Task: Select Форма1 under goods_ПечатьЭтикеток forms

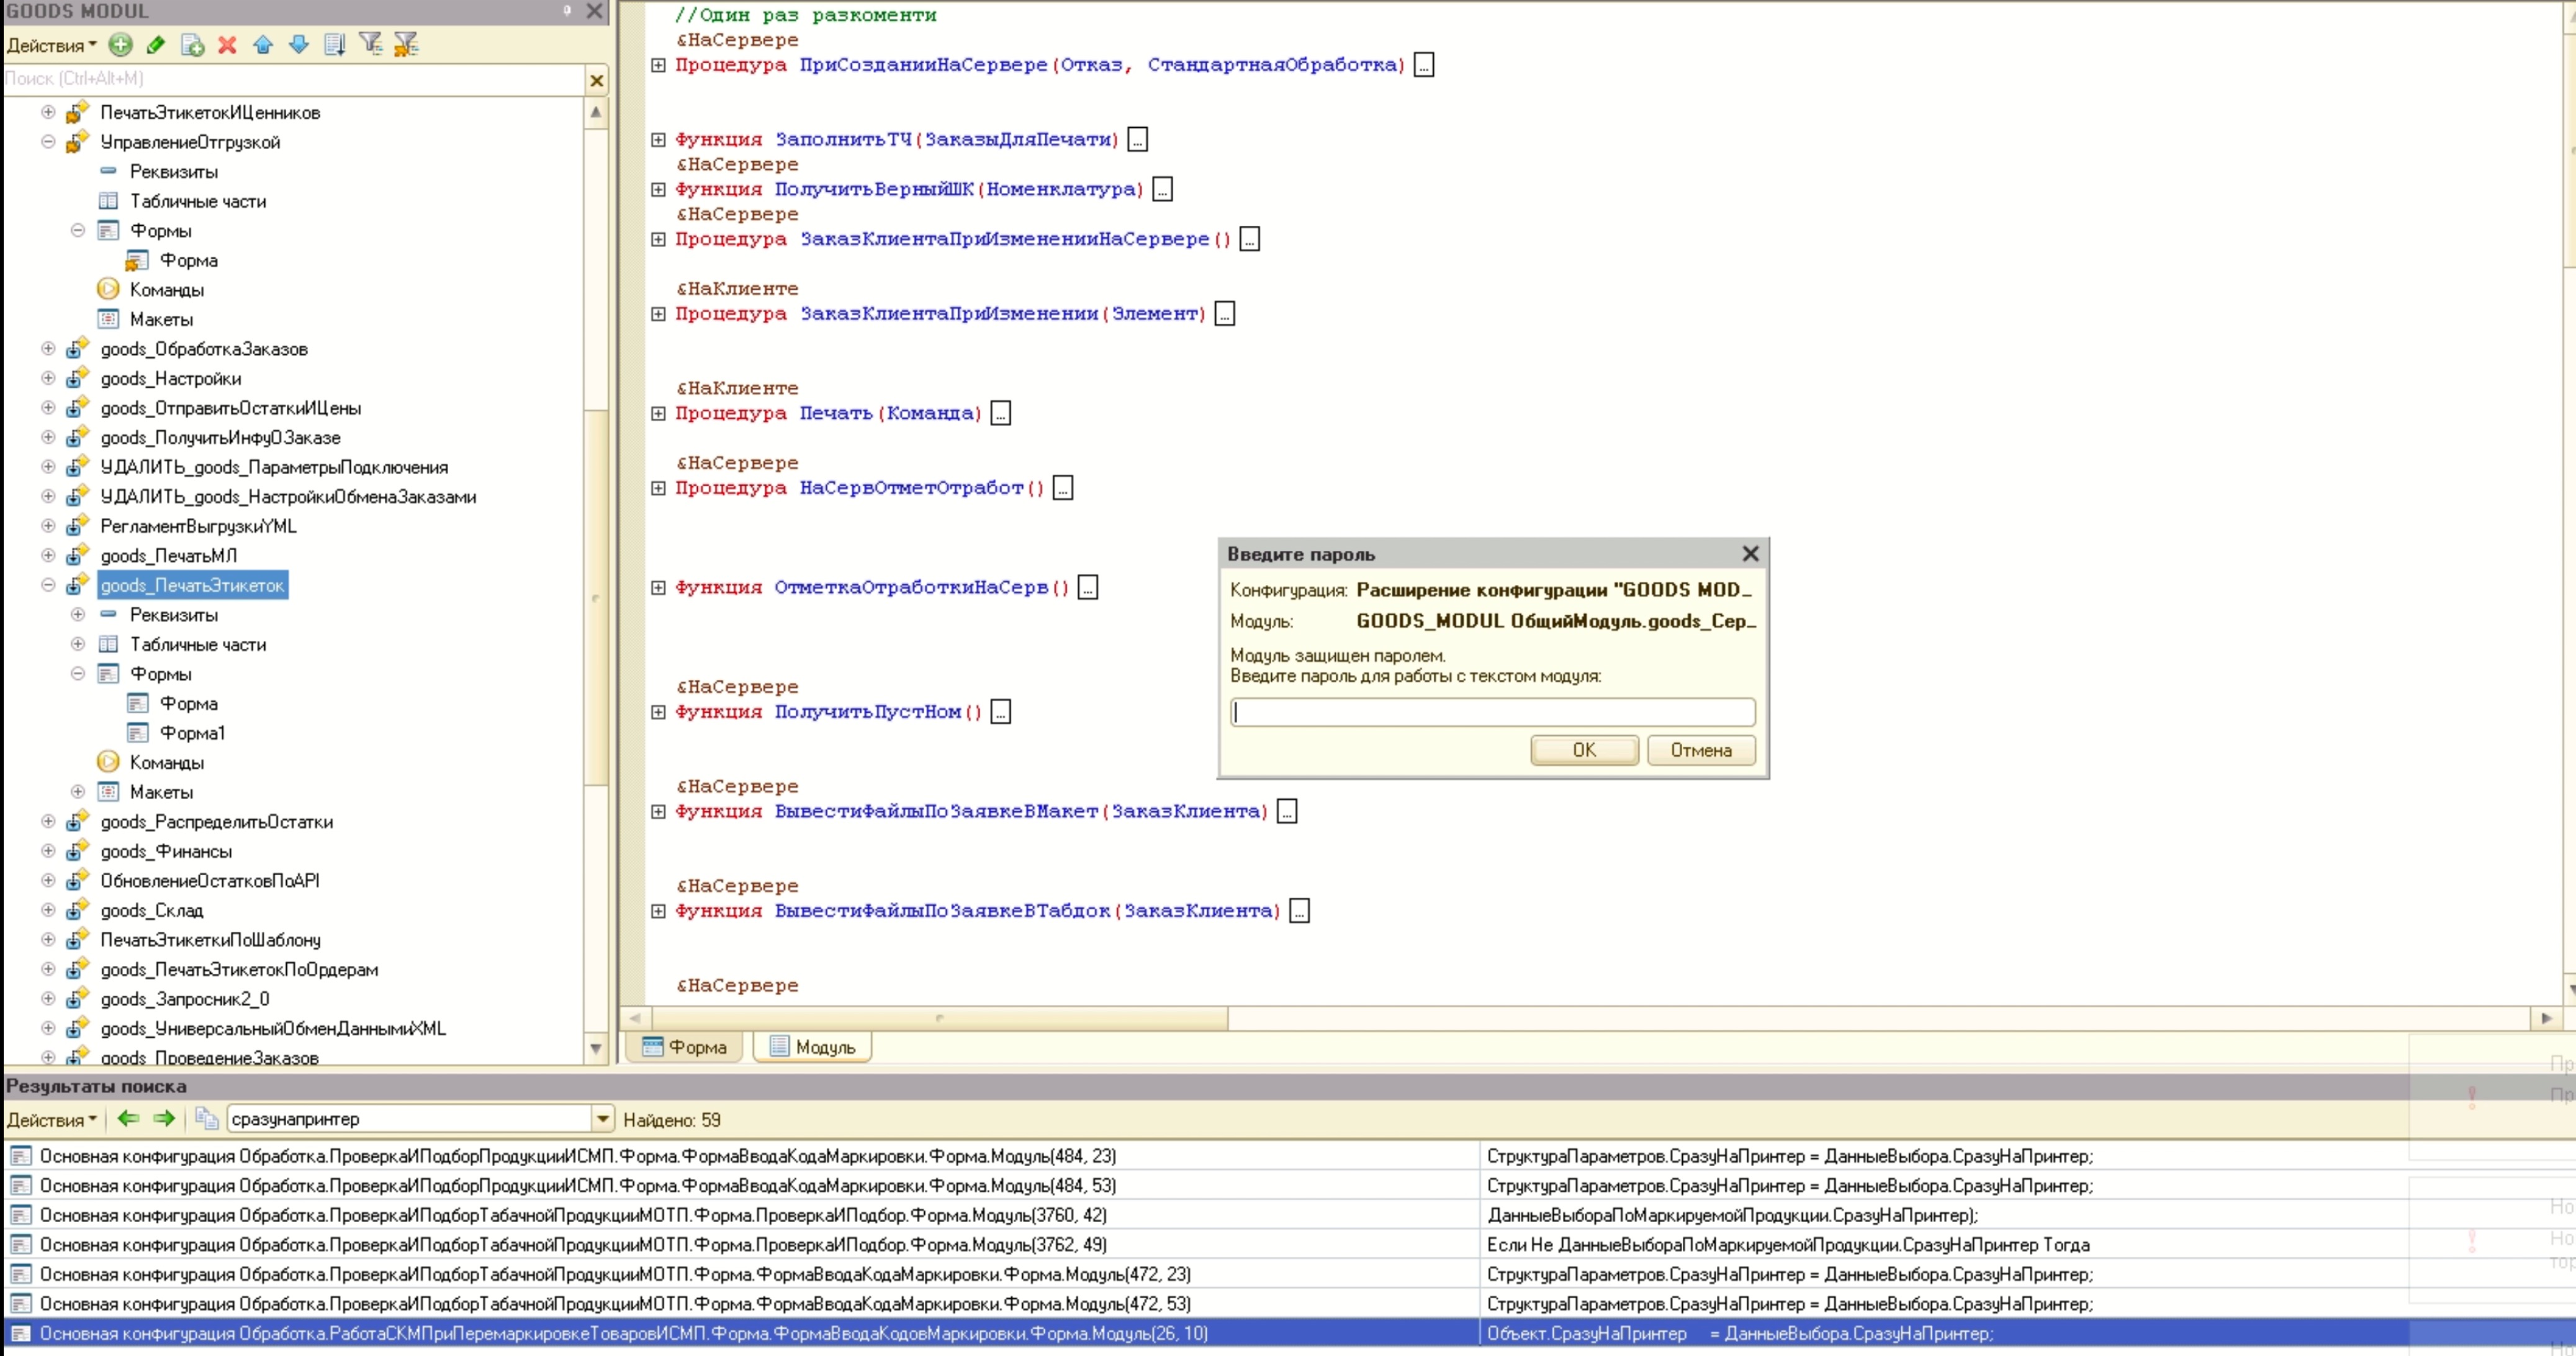Action: coord(192,733)
